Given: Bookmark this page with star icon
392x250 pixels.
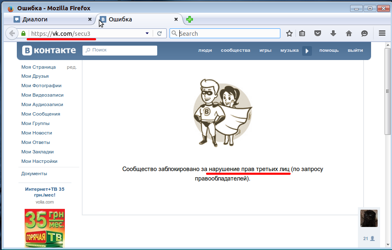Looking at the screenshot, I should click(289, 34).
